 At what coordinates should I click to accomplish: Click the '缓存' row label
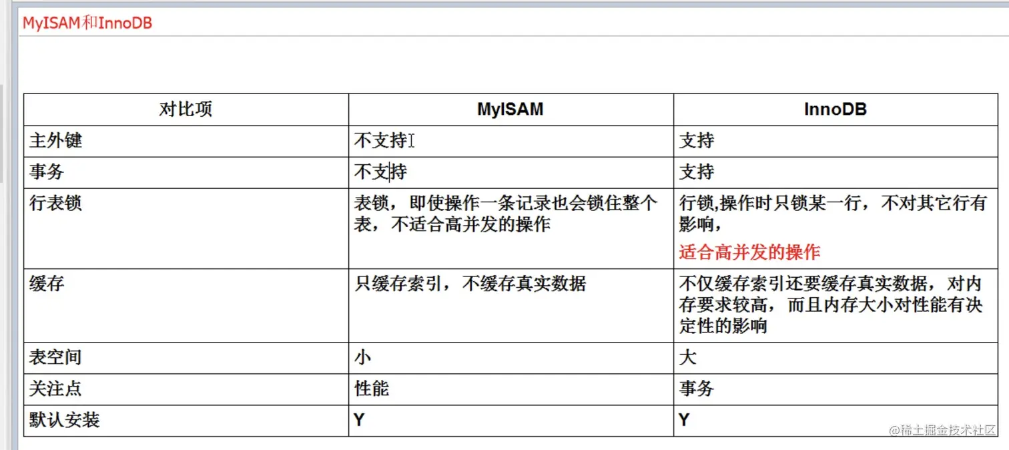click(x=47, y=284)
